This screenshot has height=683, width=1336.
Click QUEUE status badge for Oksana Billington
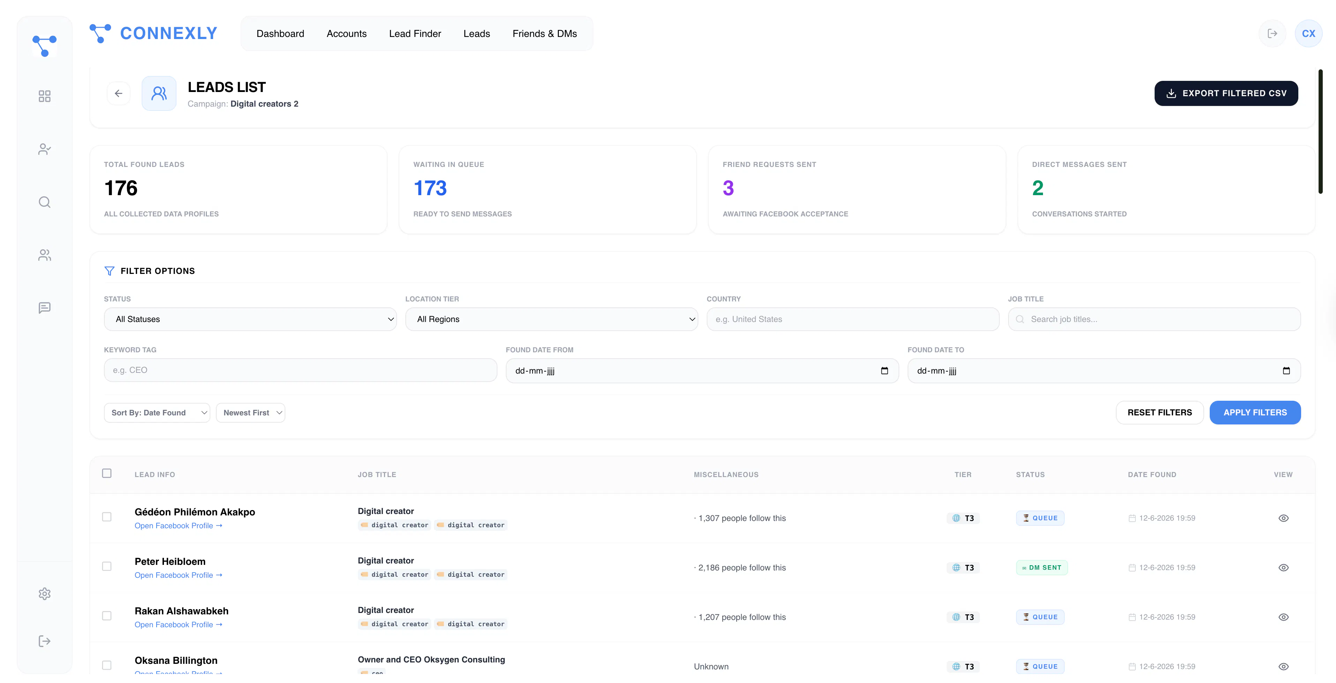(1041, 666)
